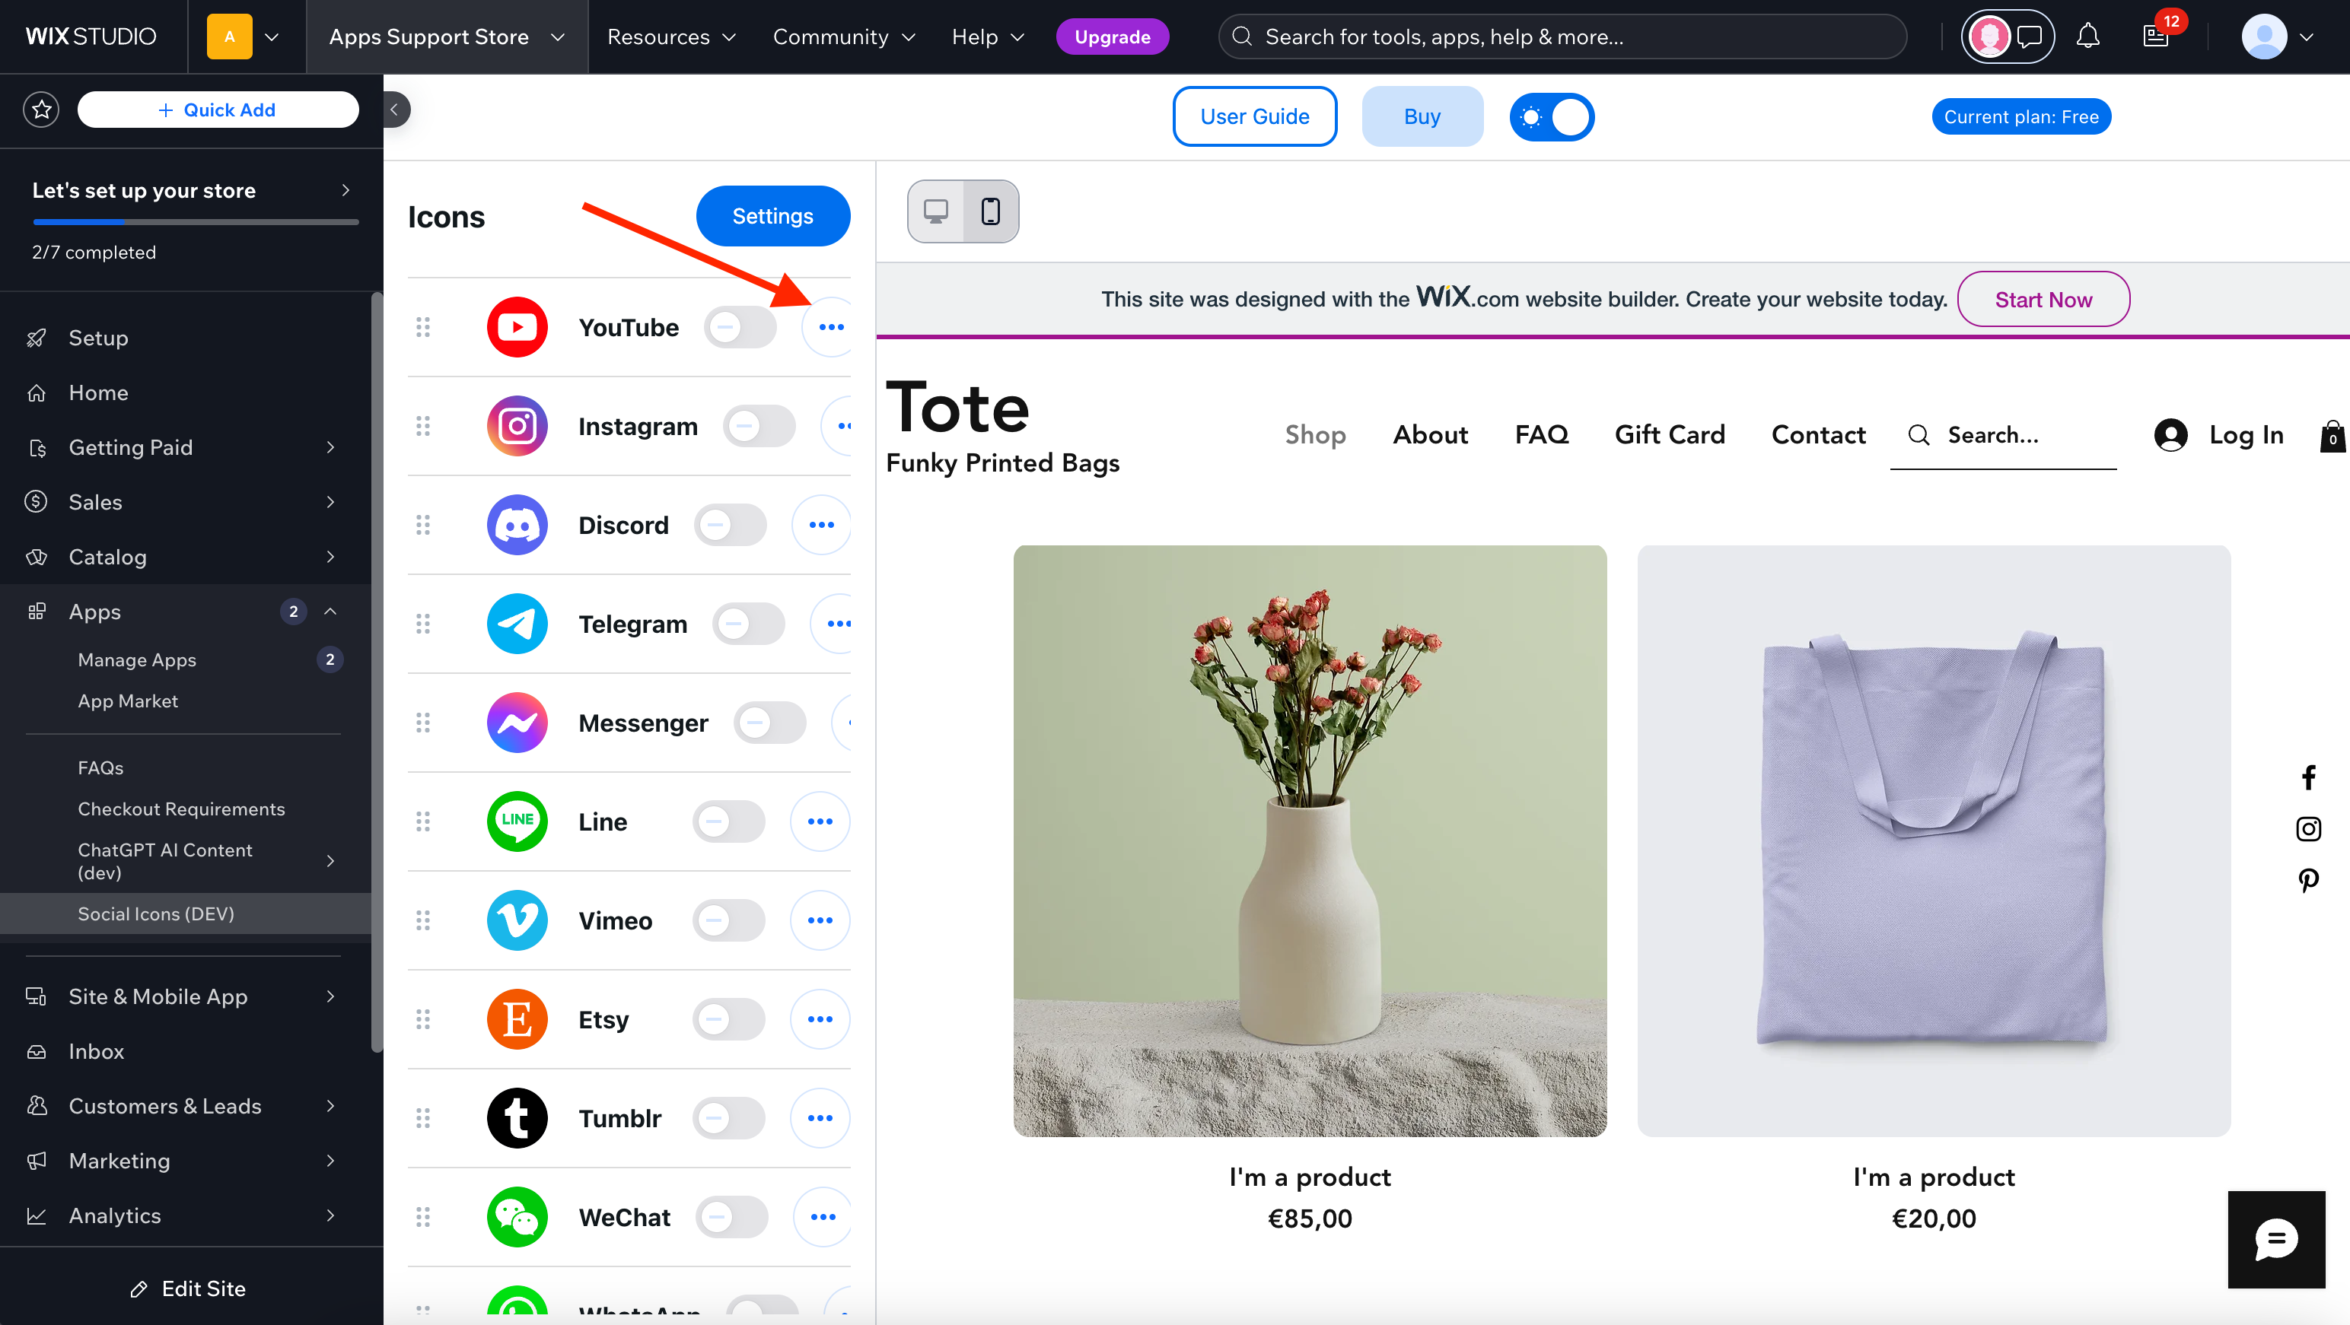
Task: Click the Buy button
Action: 1422,116
